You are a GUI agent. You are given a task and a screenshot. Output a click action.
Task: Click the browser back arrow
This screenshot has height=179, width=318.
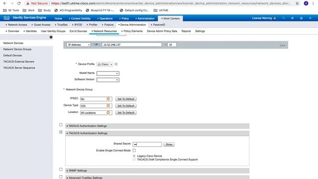coord(5,3)
